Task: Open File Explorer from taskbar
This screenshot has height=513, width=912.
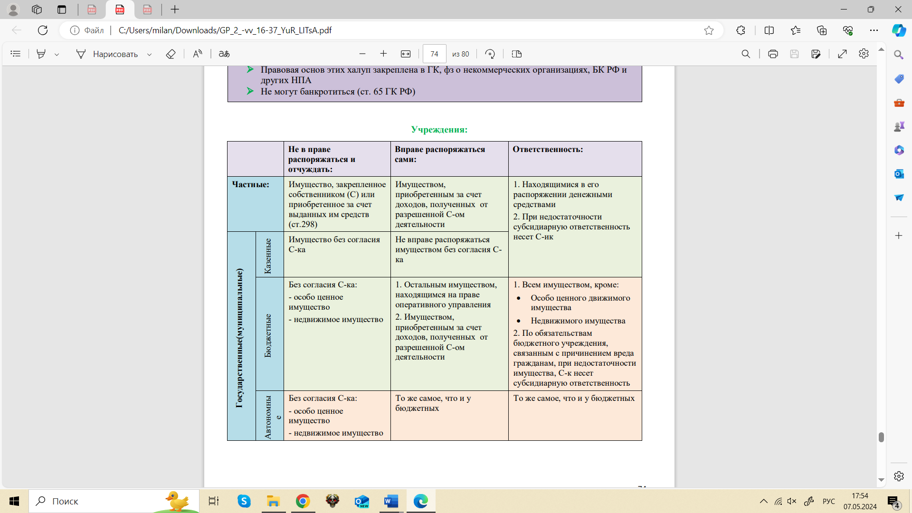Action: (x=273, y=501)
